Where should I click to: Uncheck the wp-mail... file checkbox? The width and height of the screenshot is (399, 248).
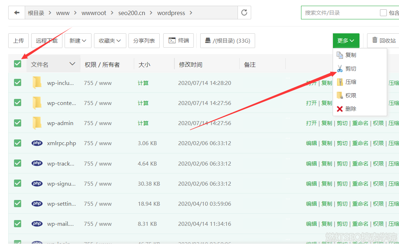pyautogui.click(x=18, y=223)
